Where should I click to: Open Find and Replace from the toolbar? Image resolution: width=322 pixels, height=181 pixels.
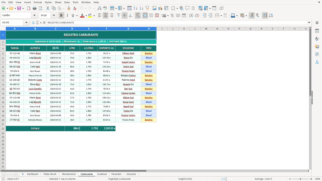(x=99, y=8)
